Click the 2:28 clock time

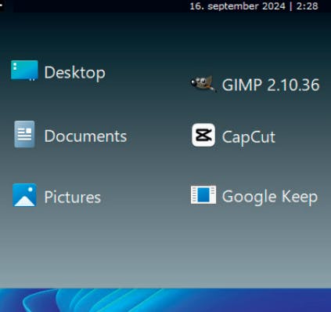coord(308,6)
